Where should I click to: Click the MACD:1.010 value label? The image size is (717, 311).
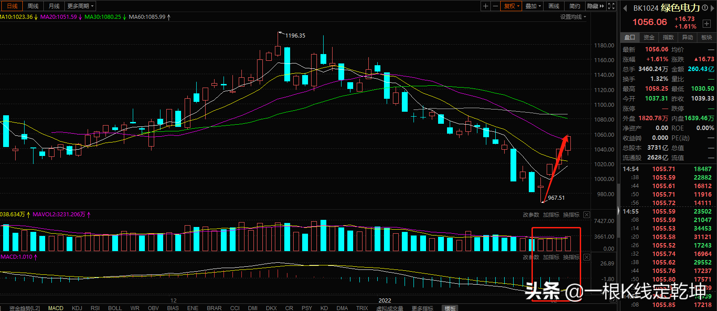[17, 257]
